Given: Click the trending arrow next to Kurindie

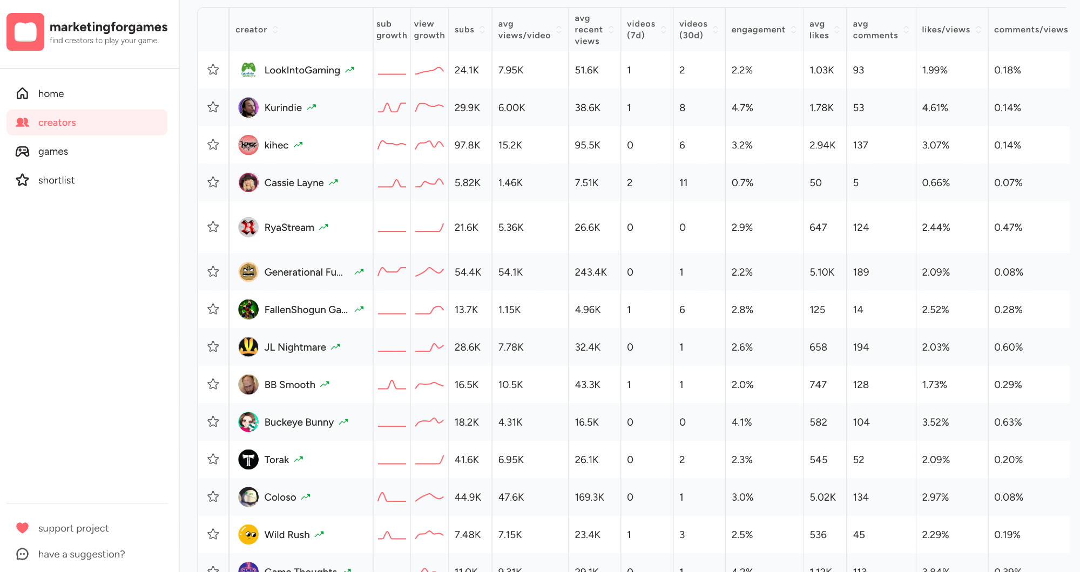Looking at the screenshot, I should pos(312,107).
